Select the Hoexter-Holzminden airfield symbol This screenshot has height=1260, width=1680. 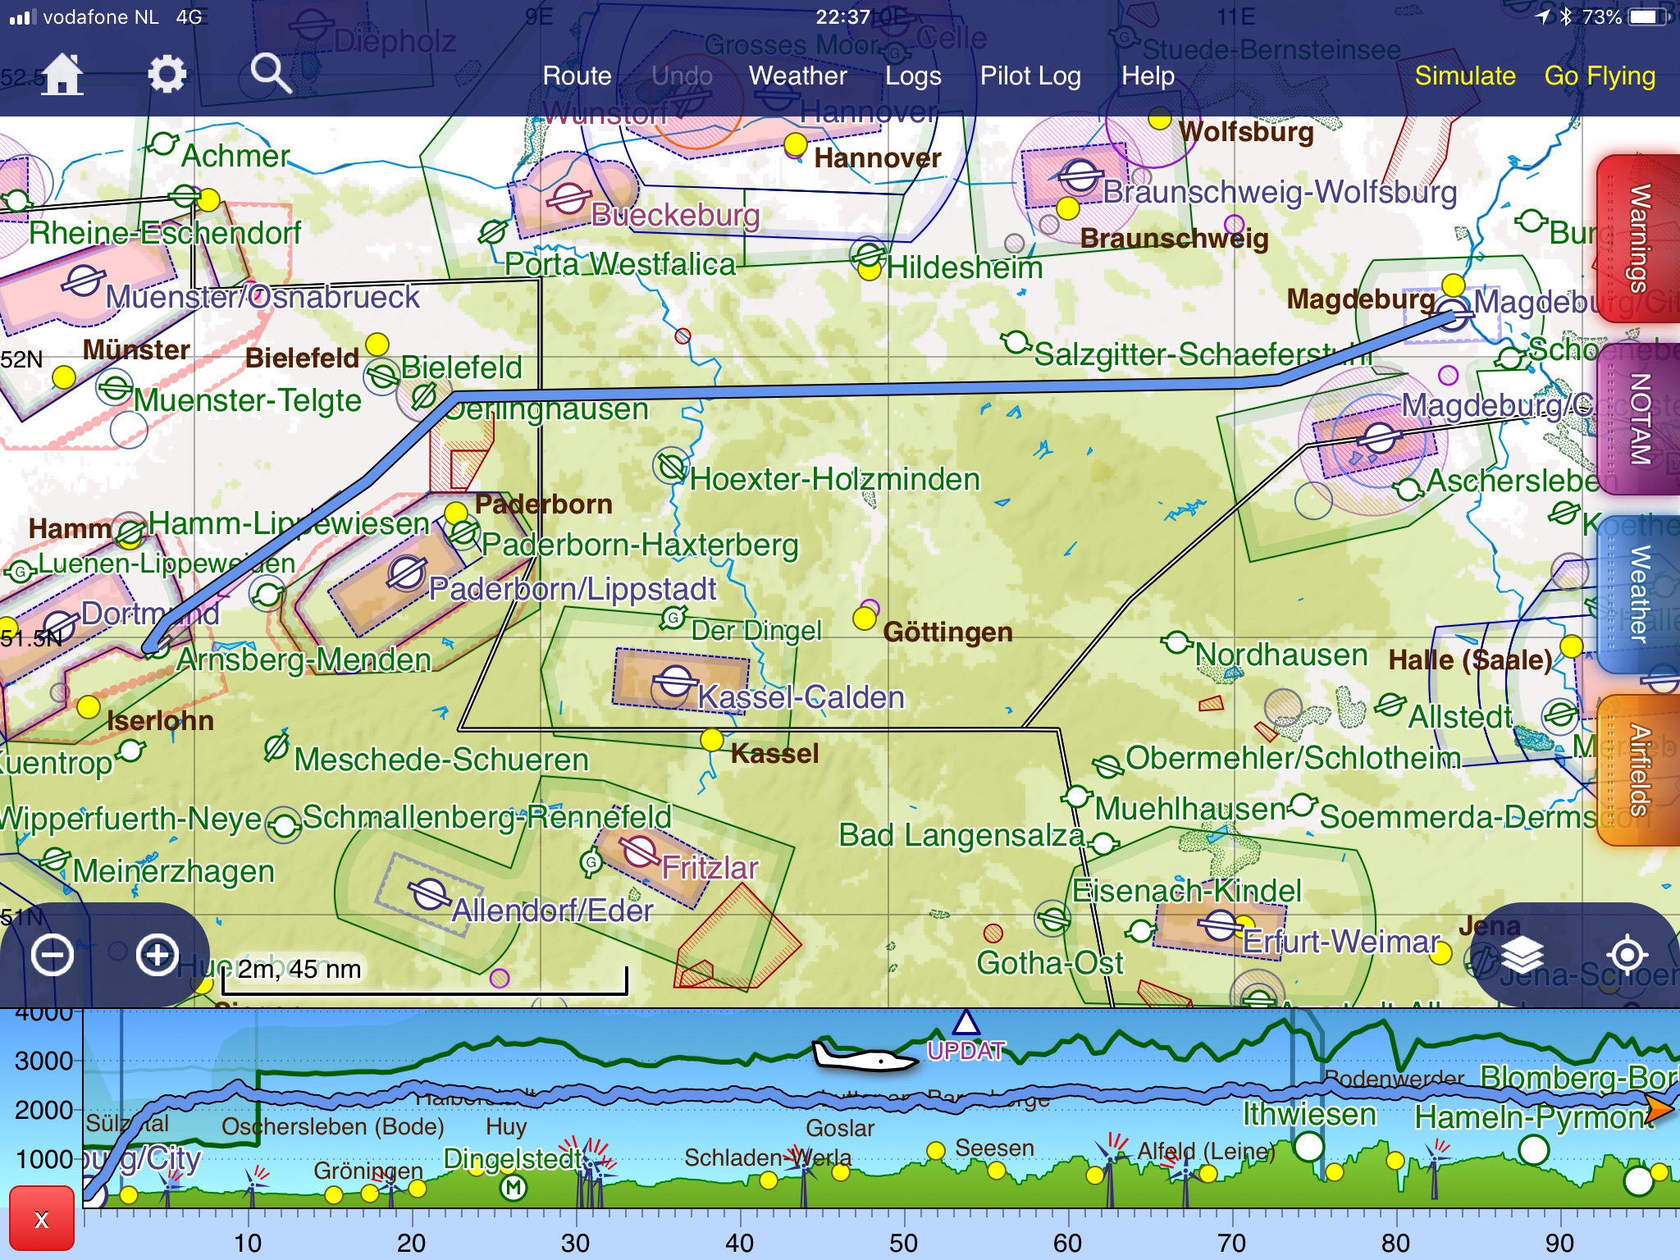pyautogui.click(x=671, y=466)
